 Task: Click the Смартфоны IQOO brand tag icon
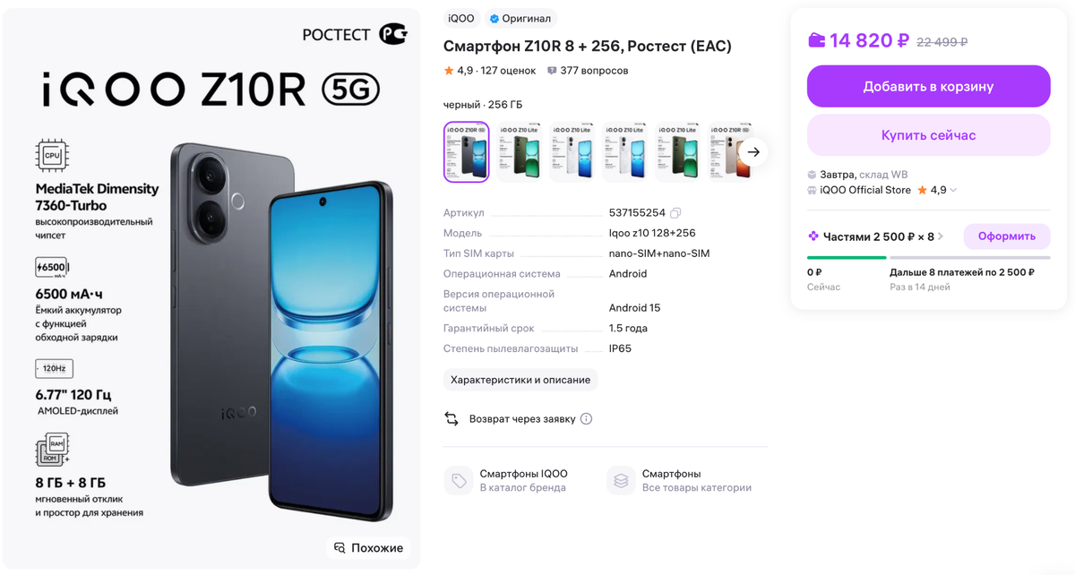pos(459,481)
